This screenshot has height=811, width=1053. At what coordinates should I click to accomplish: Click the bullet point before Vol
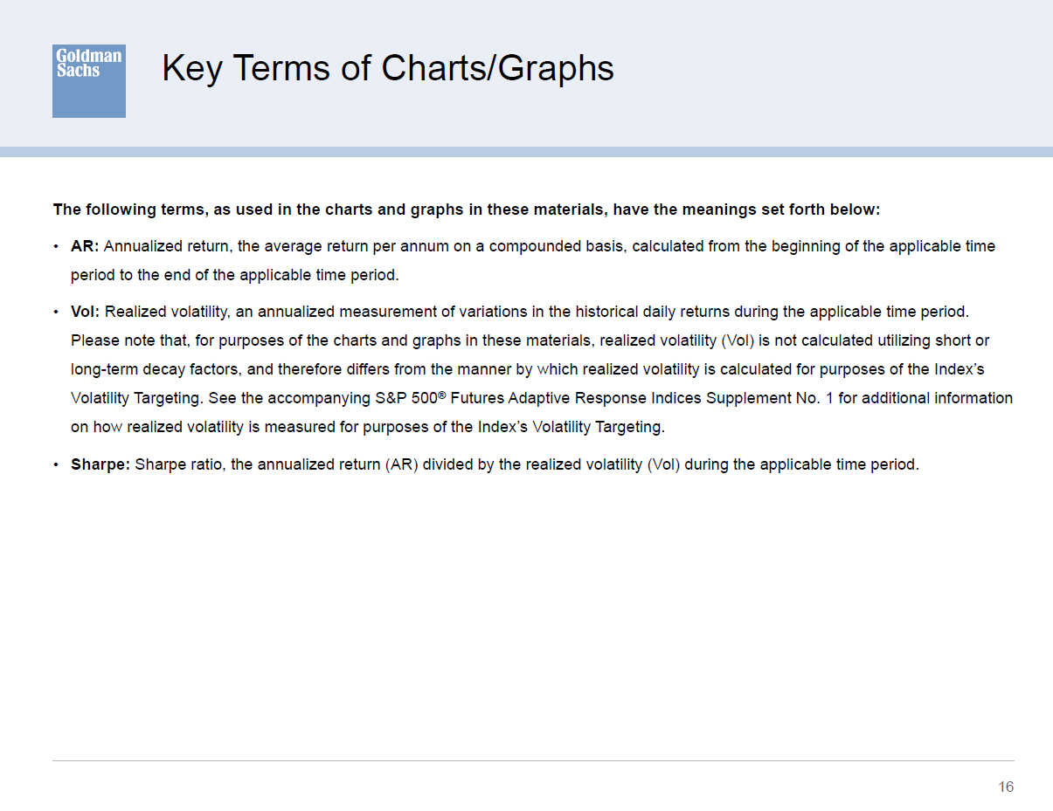point(57,311)
